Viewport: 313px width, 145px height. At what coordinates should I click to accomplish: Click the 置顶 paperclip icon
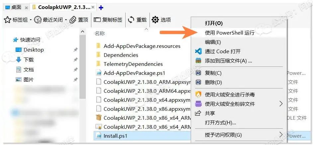[x=73, y=20]
